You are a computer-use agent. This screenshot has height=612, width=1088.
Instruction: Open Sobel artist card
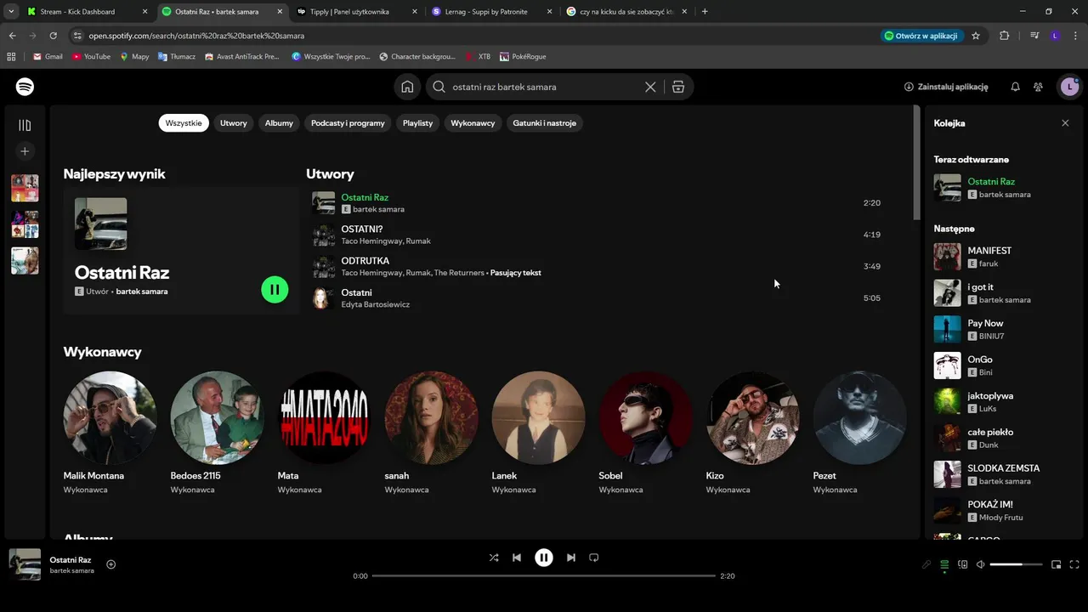point(645,432)
